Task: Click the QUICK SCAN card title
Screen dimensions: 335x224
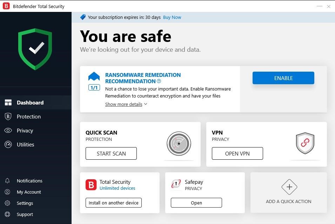Action: tap(101, 132)
